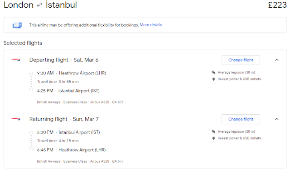Click the £223 total price
290x172 pixels.
(277, 5)
